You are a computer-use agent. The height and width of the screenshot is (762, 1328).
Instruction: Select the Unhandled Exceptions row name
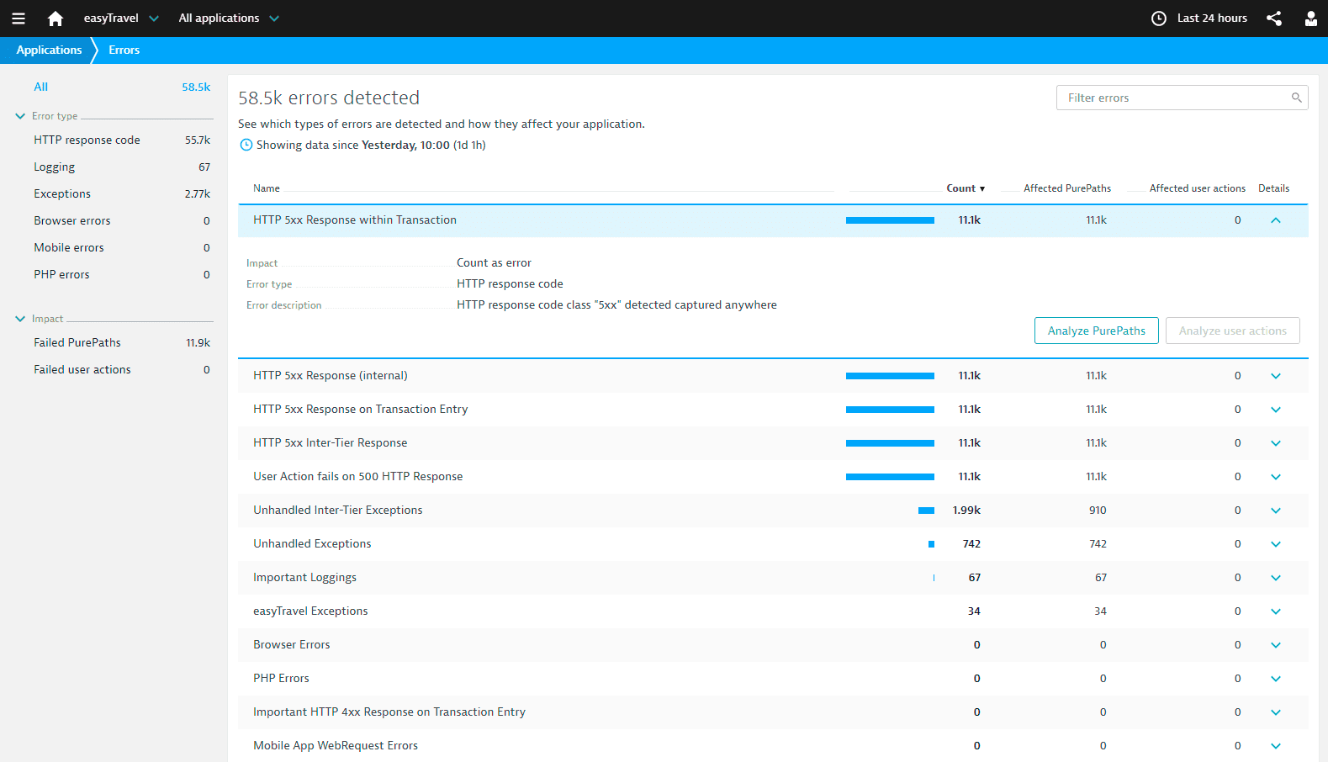pyautogui.click(x=312, y=543)
